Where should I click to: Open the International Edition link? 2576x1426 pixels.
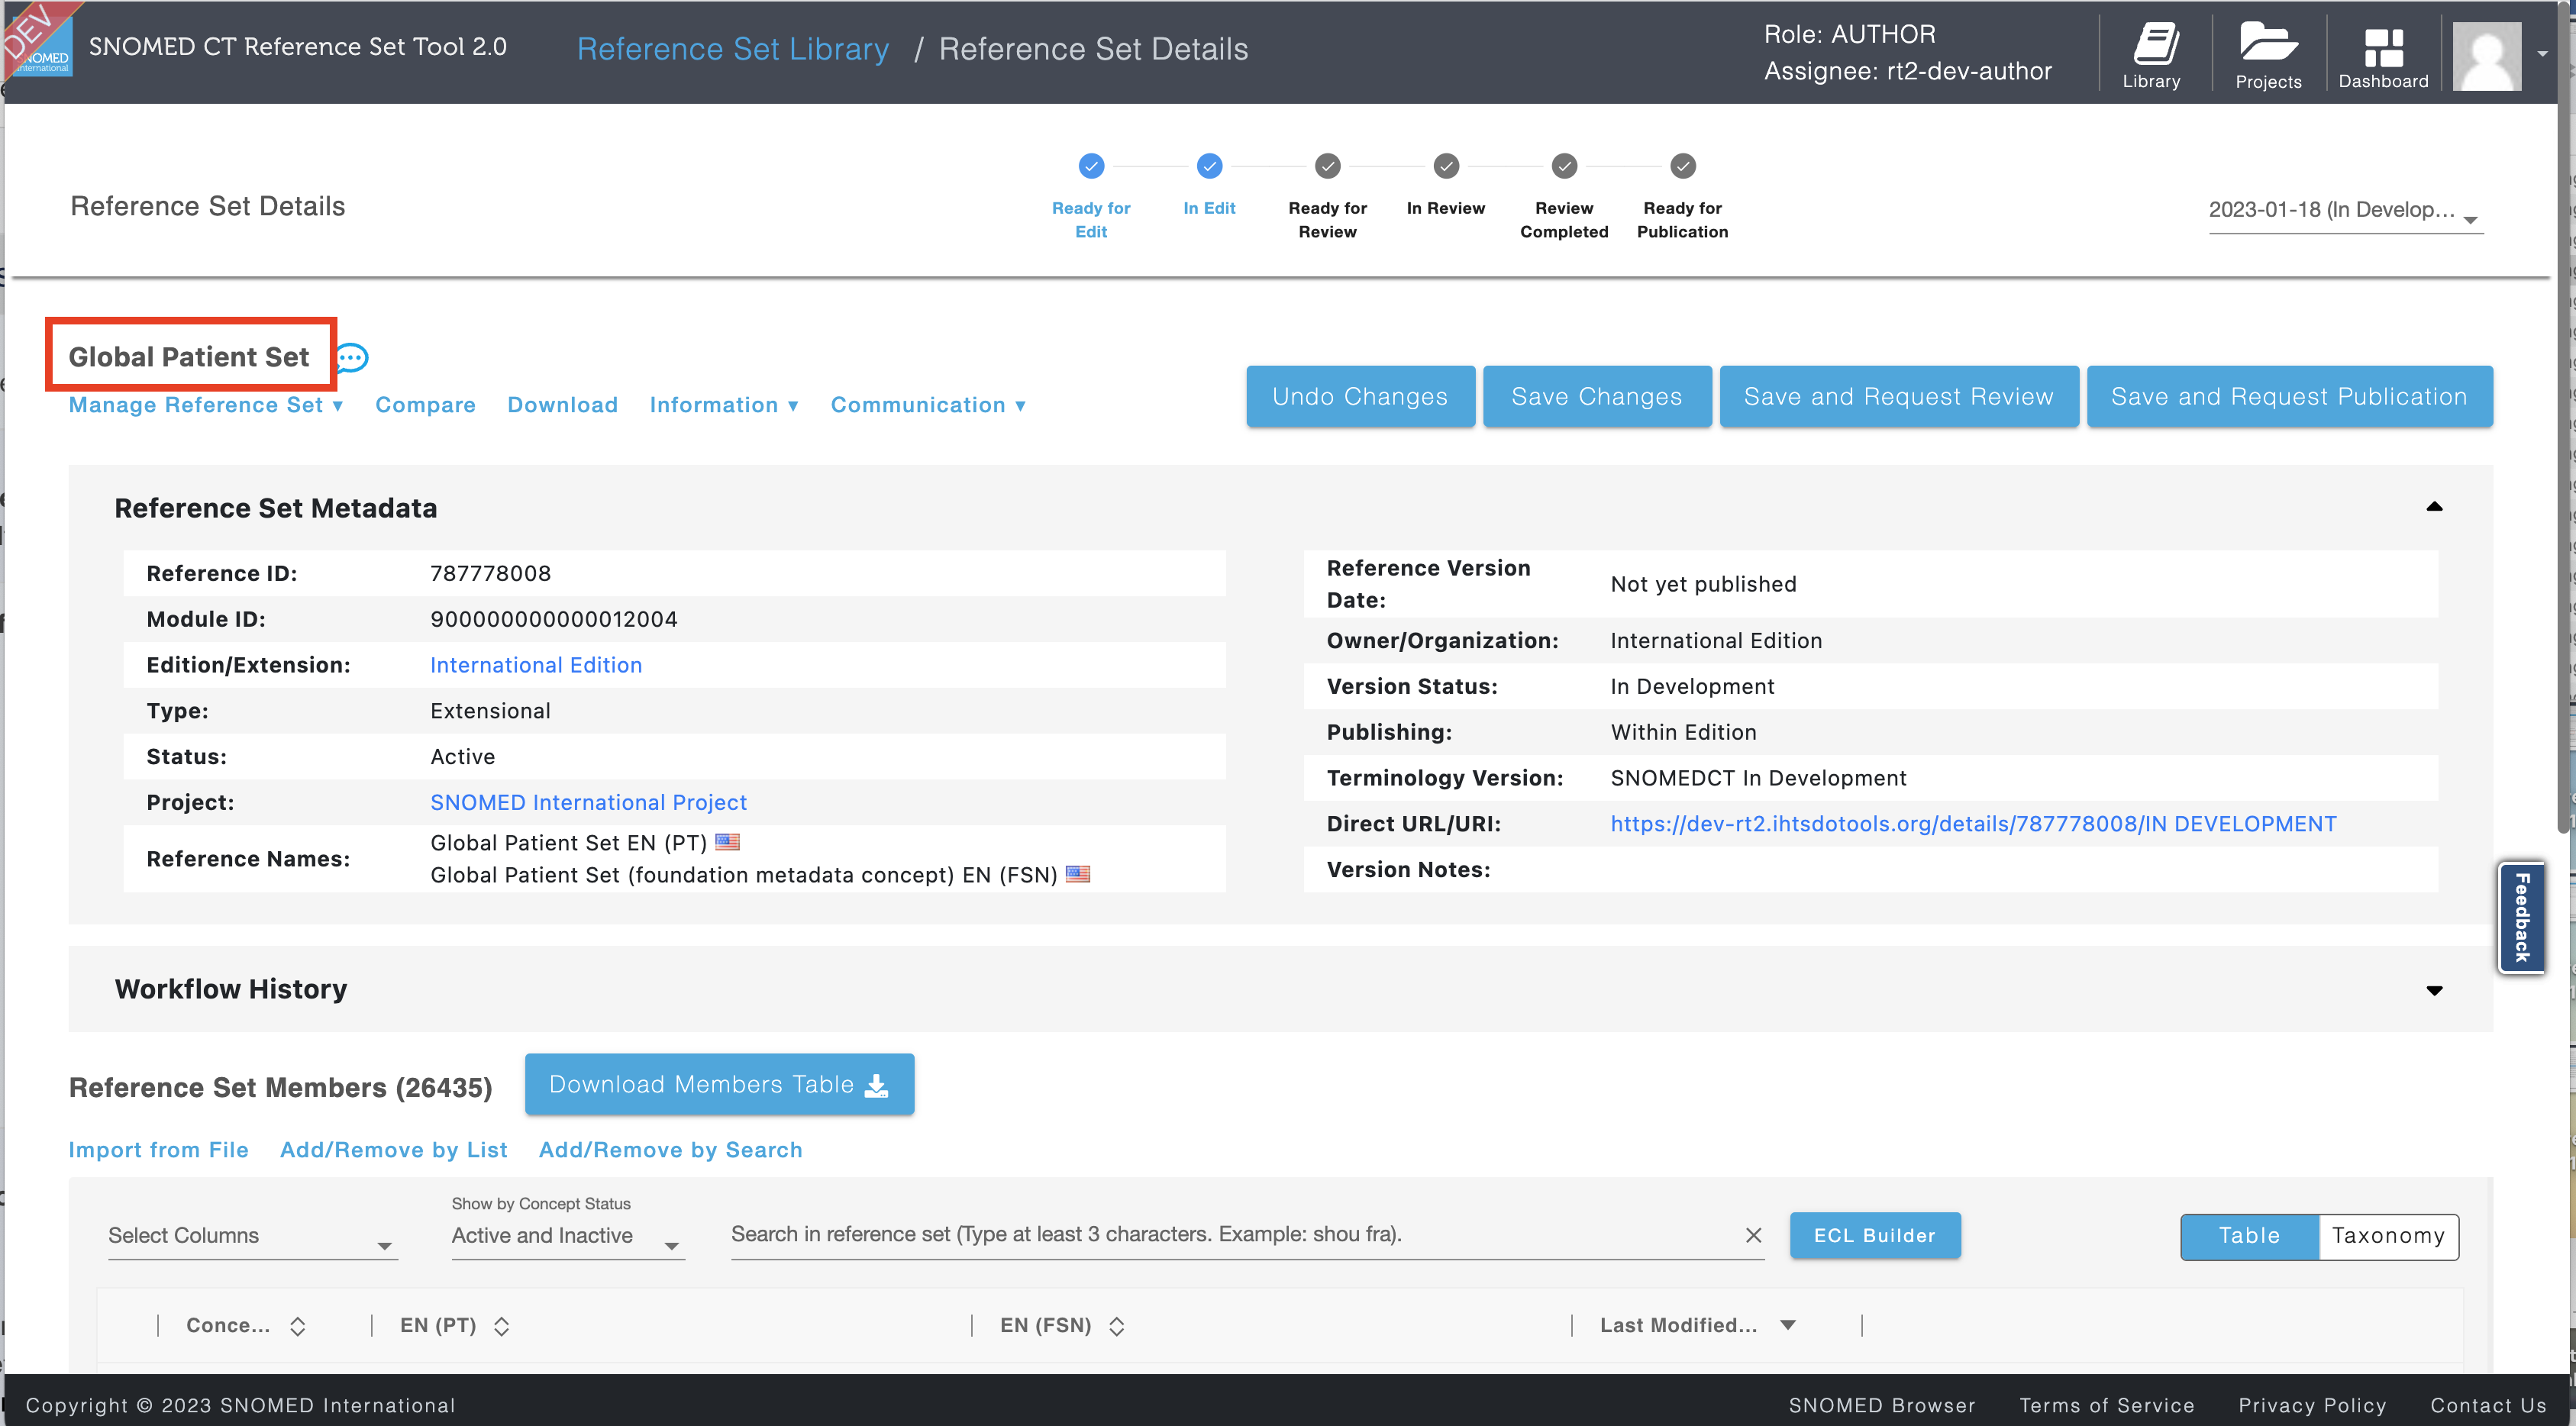[536, 665]
